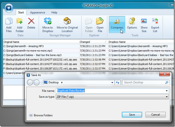Expand Browse Folders
Viewport: 175px width, 127px height.
click(41, 115)
